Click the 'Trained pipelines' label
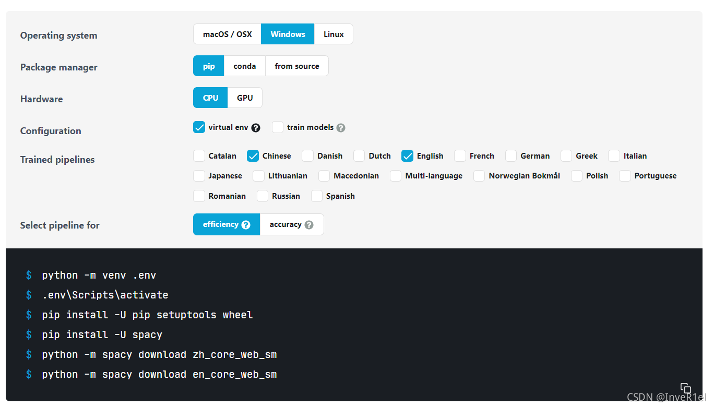Image resolution: width=714 pixels, height=407 pixels. coord(57,160)
